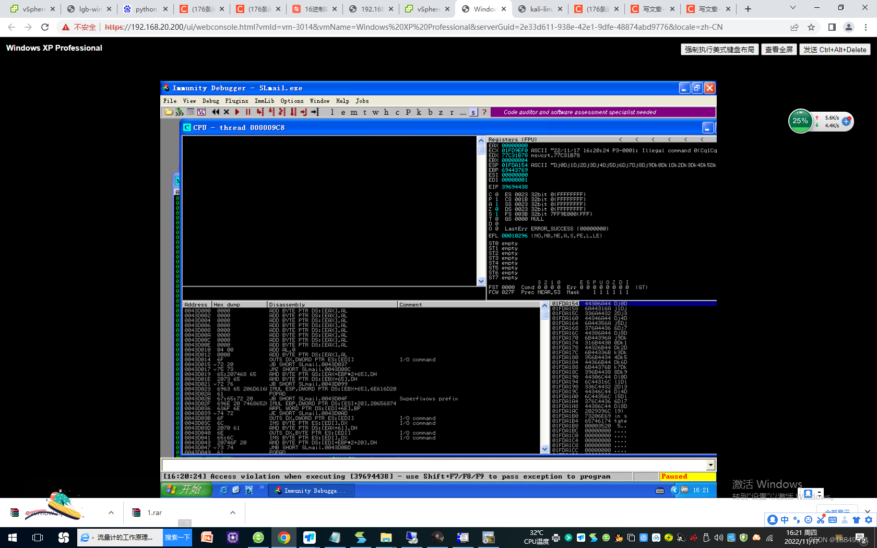
Task: Switch to the kali-linux browser tab
Action: click(x=540, y=9)
